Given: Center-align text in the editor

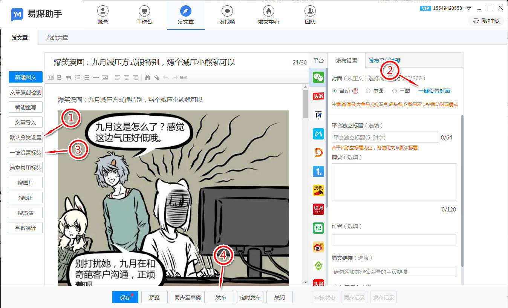Looking at the screenshot, I should [127, 78].
